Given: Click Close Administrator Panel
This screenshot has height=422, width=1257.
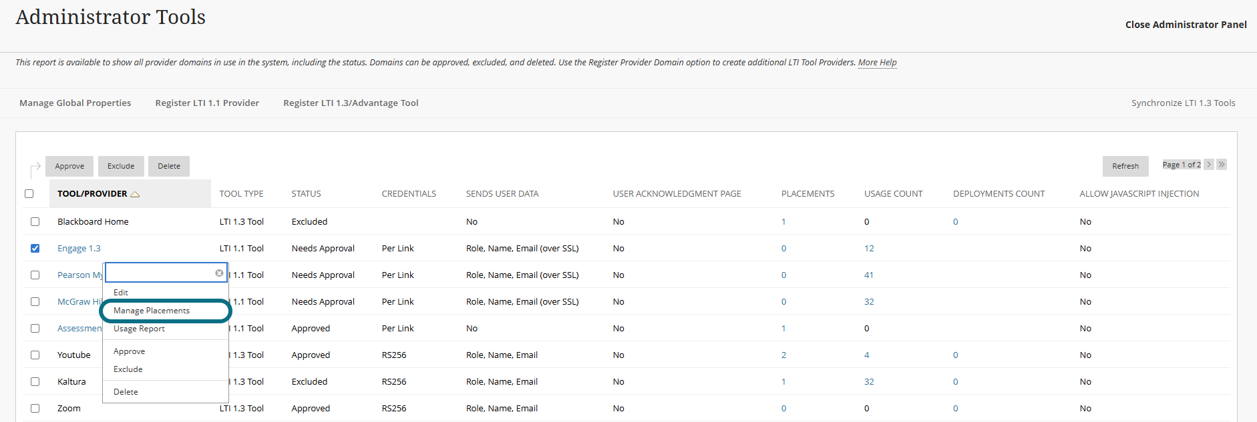Looking at the screenshot, I should (x=1186, y=25).
